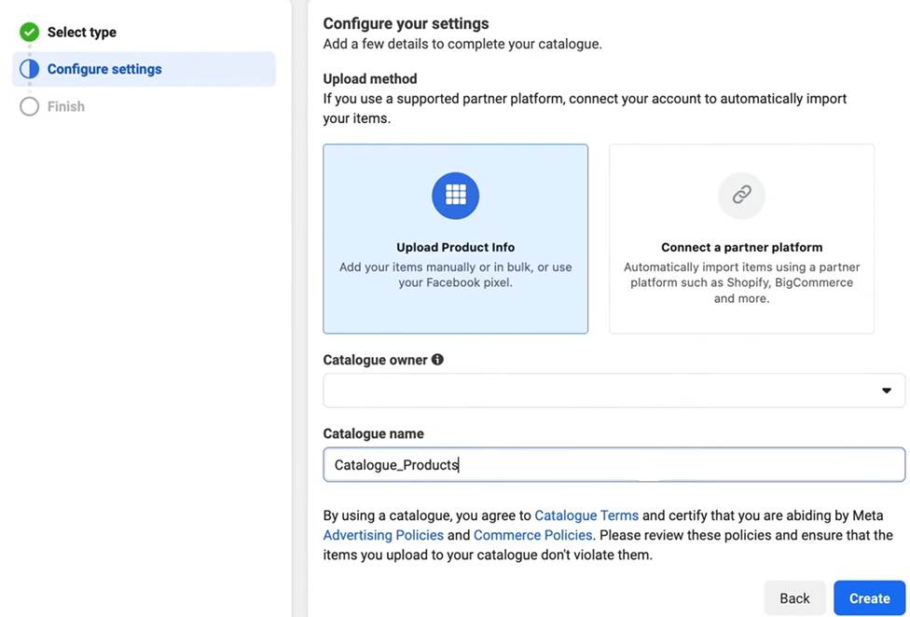This screenshot has height=617, width=910.
Task: Select the Connect a partner platform card
Action: pos(741,239)
